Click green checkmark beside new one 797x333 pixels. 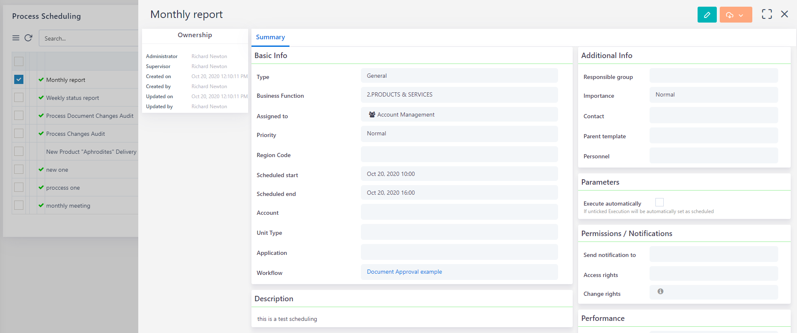[x=41, y=169]
